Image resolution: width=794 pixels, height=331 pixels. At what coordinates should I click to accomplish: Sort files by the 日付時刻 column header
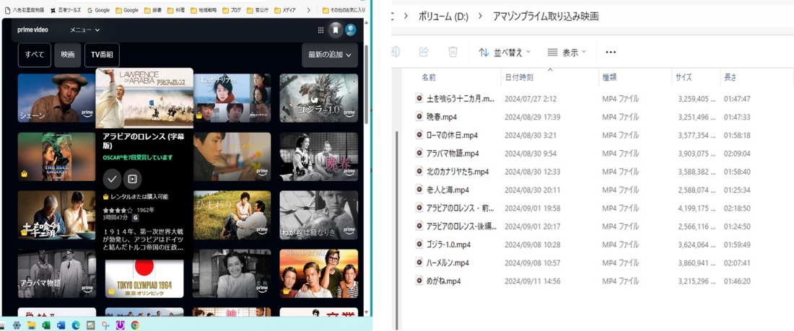(519, 77)
